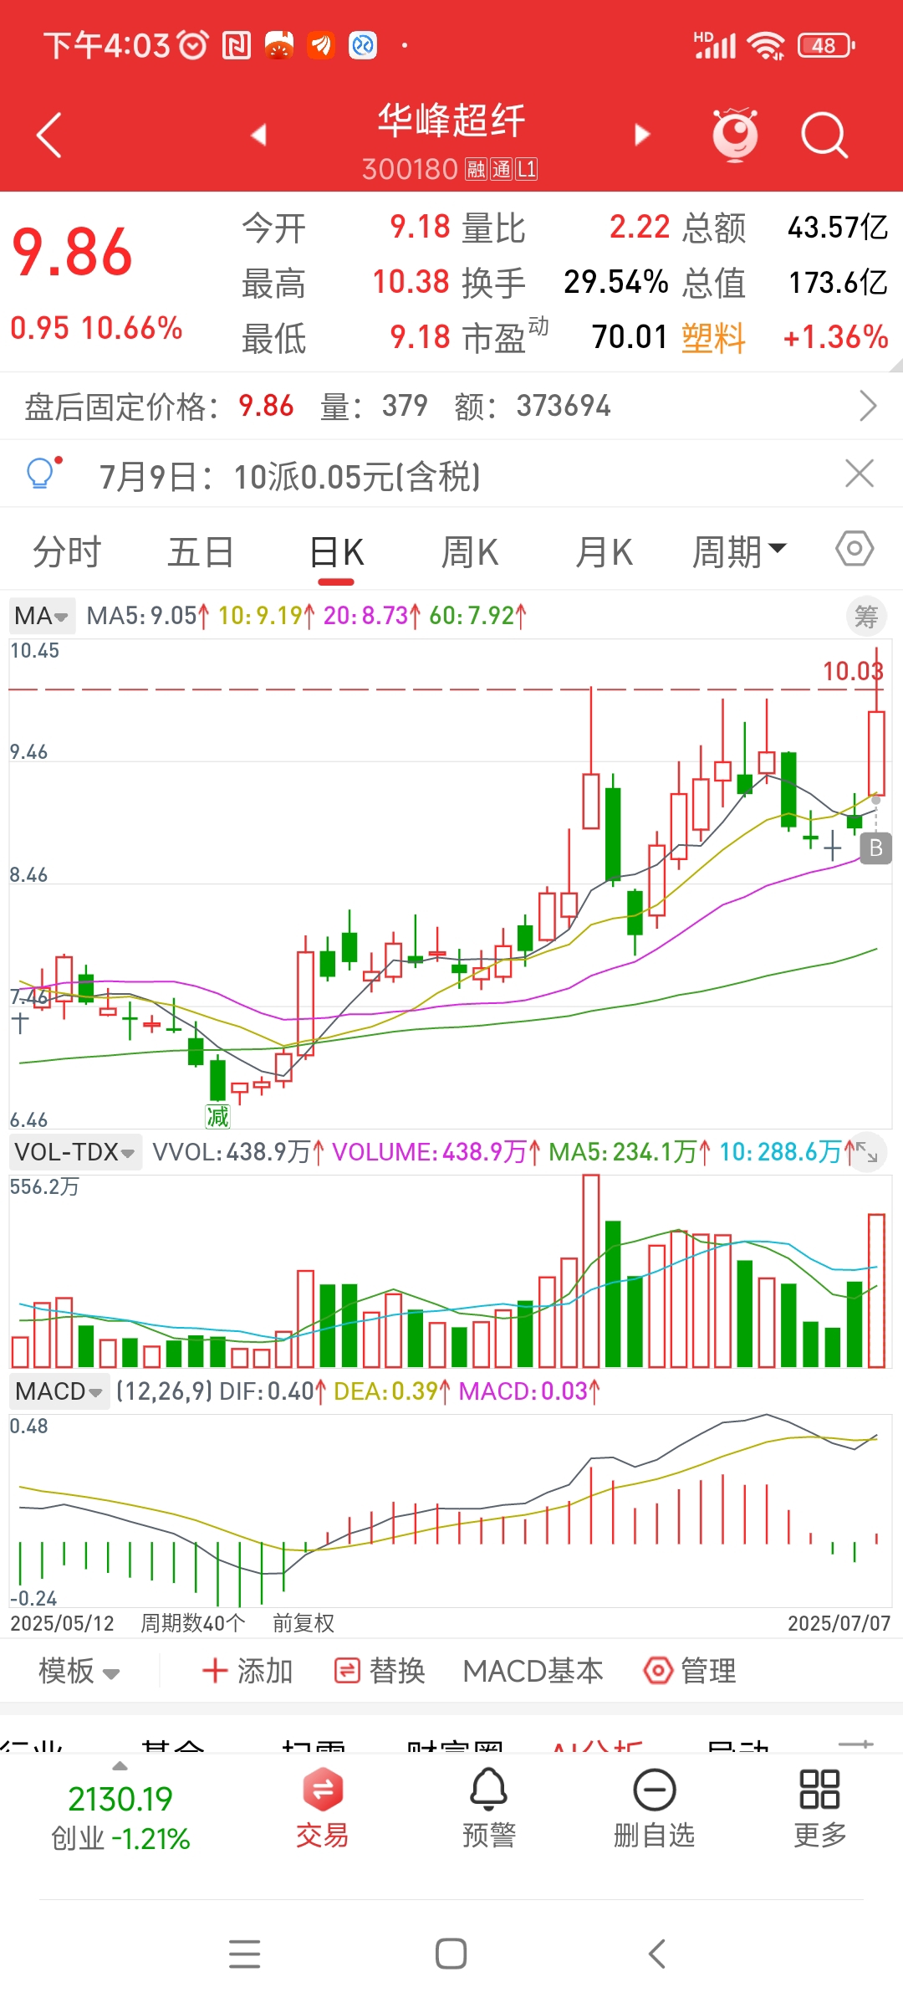Tap the tallest volume bar in VOL chart
903x2008 pixels.
(x=591, y=1271)
